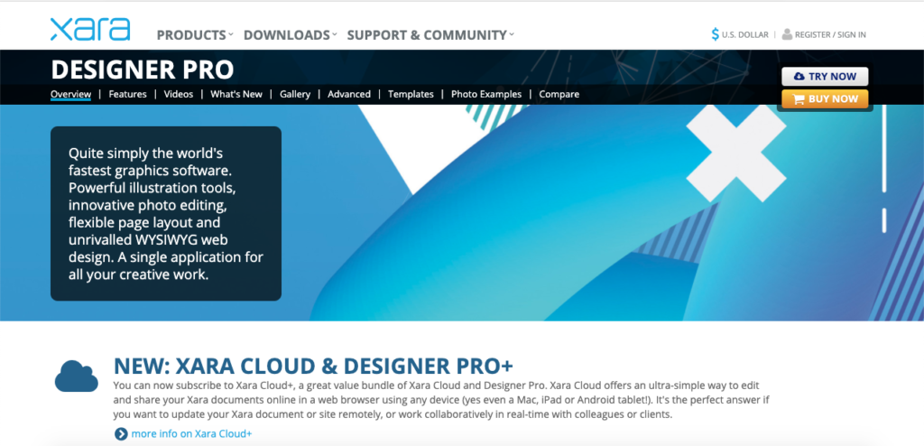
Task: Click the paragraph about subscribing to Xara Cloud+
Action: 440,399
